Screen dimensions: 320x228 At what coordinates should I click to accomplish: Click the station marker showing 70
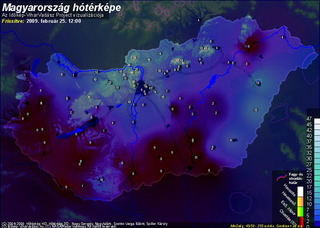[134, 58]
